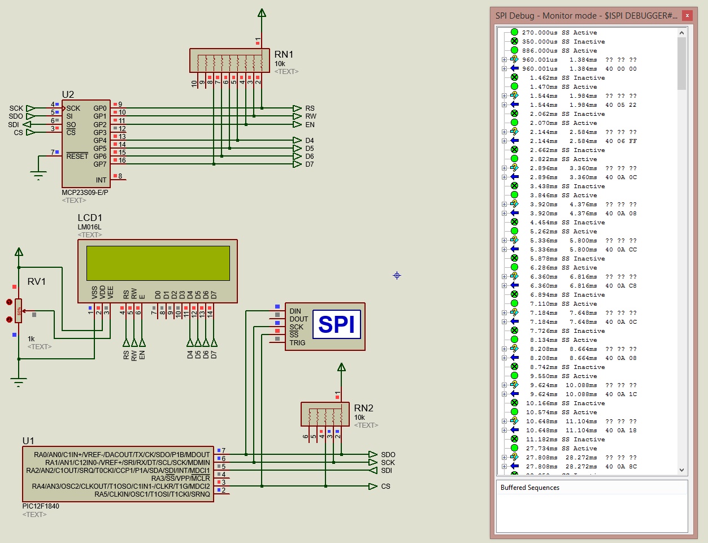Screen dimensions: 708x543
Task: Click the SS Active circle at 886.000us
Action: [514, 50]
